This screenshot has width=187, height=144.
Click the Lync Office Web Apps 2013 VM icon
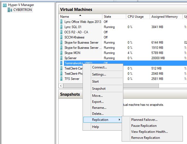tap(61, 22)
